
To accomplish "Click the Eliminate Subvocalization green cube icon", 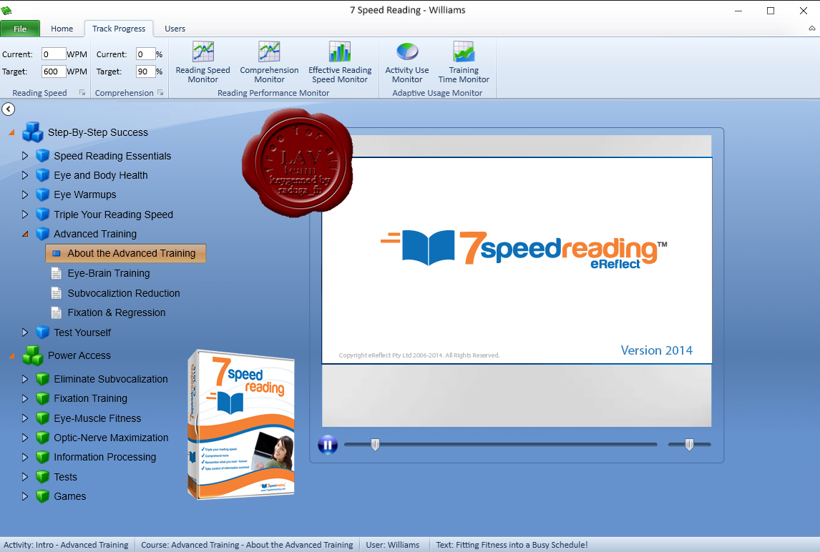I will click(x=42, y=379).
